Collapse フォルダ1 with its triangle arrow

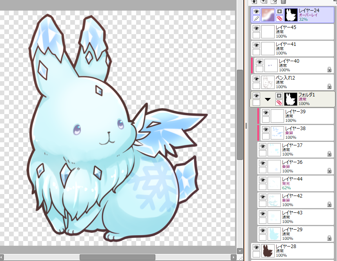point(268,100)
